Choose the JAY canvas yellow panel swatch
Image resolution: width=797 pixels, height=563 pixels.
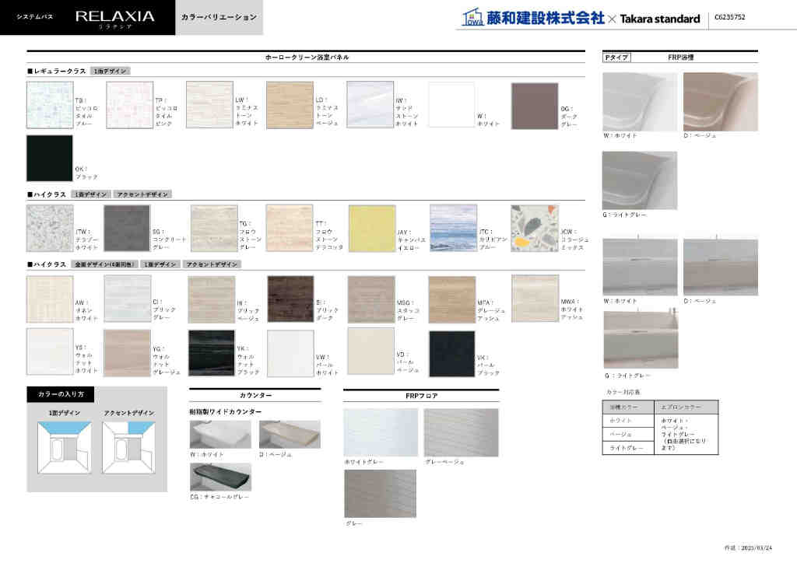pos(371,229)
